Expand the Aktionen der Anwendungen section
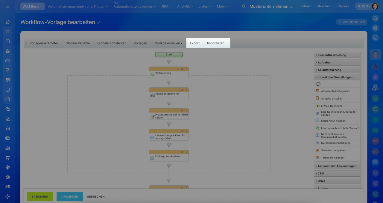Screen dimensions: 383x203 click(337, 166)
